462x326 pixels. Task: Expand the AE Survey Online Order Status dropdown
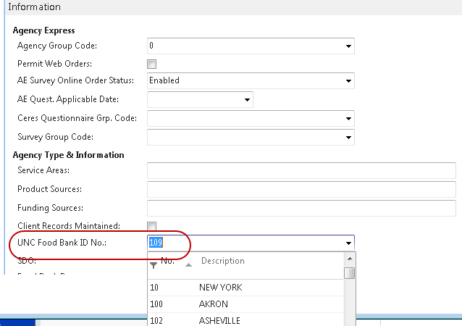coord(348,81)
